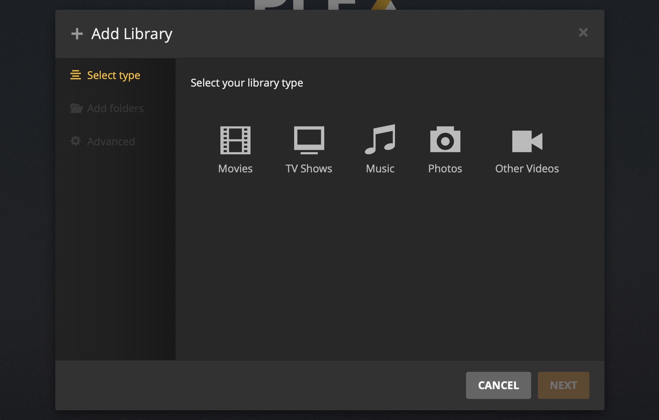Screen dimensions: 659x420
Task: Click the TV Shows text label
Action: coord(309,169)
